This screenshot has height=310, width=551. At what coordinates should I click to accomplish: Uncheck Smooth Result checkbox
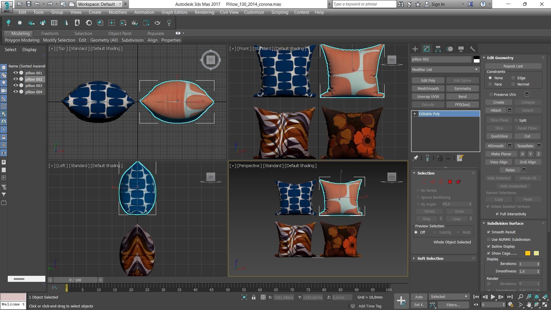point(489,232)
